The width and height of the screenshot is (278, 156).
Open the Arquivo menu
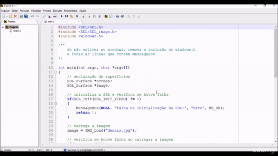pyautogui.click(x=5, y=11)
